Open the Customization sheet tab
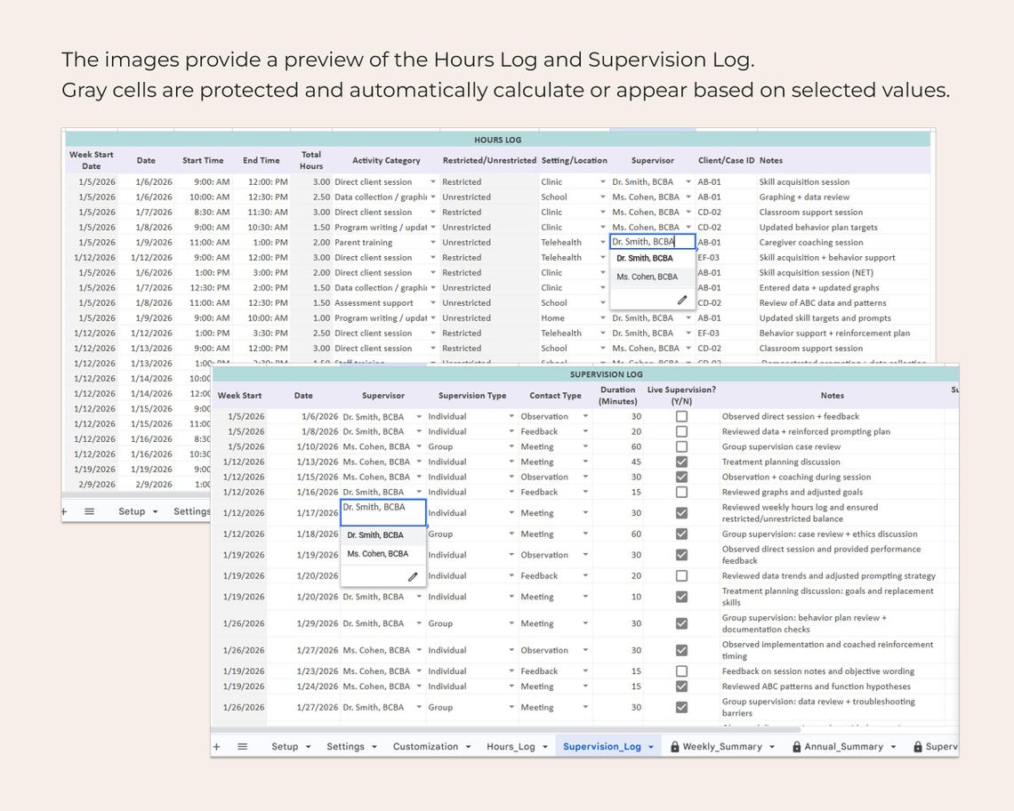The width and height of the screenshot is (1014, 811). pos(425,746)
